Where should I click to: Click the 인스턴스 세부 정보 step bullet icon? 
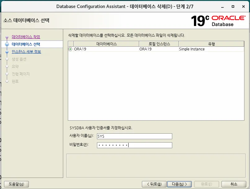click(7, 52)
